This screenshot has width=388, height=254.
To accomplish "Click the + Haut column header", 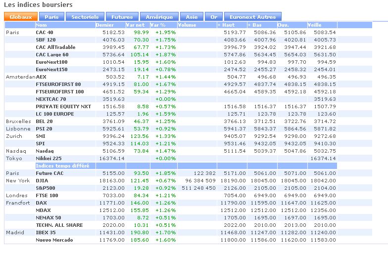I will click(226, 25).
